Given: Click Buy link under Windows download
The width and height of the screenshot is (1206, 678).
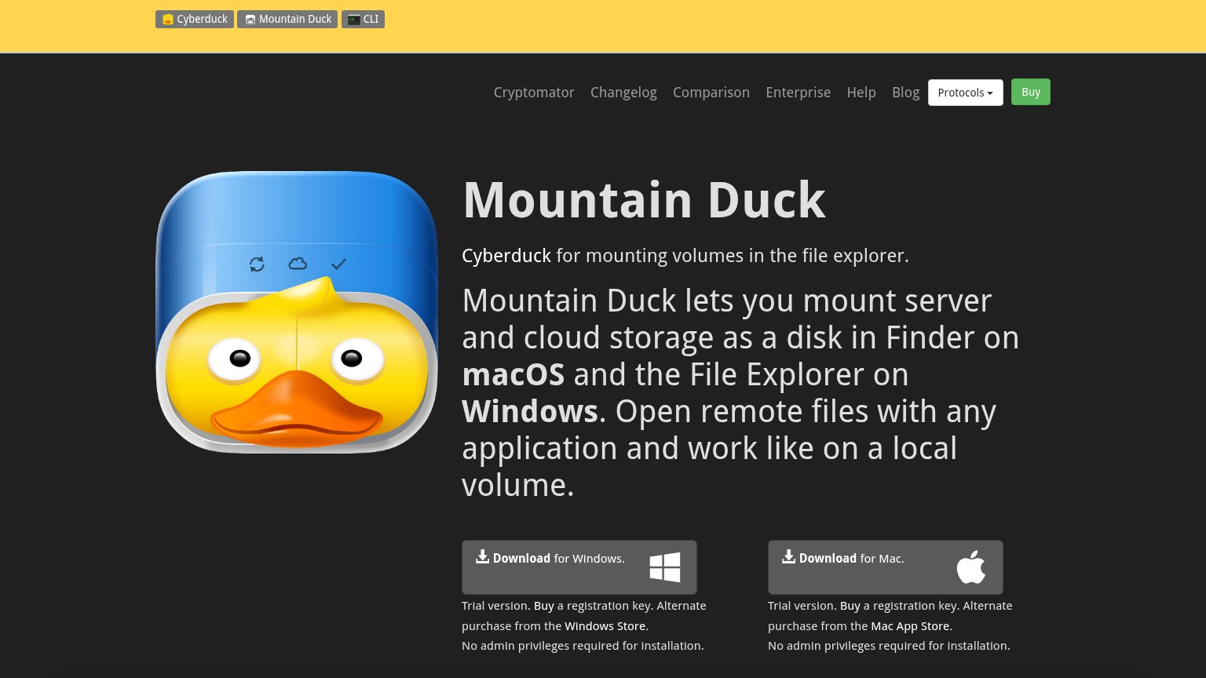Looking at the screenshot, I should click(543, 606).
